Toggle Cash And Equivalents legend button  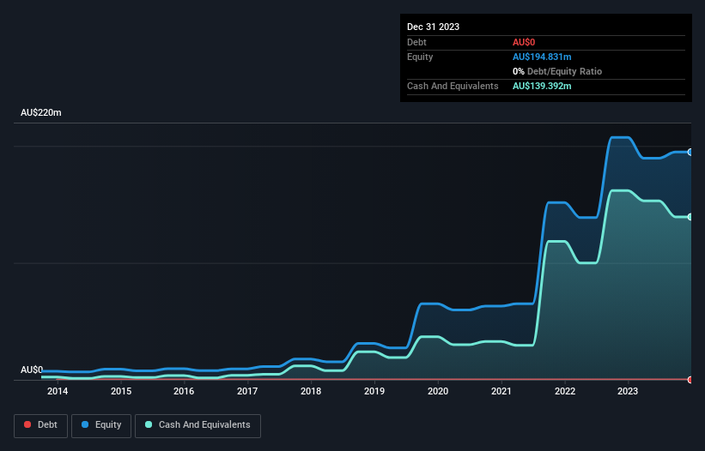click(198, 425)
